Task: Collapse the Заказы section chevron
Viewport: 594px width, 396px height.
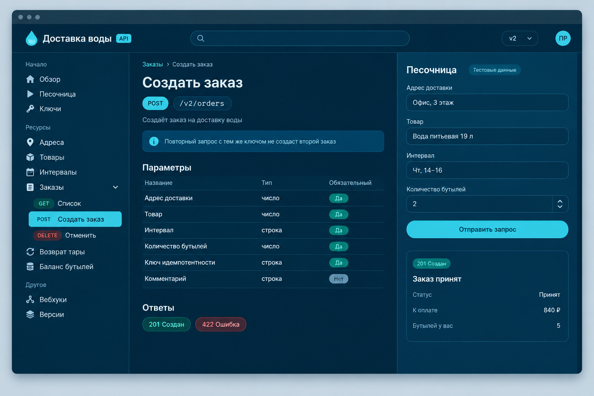Action: 115,187
